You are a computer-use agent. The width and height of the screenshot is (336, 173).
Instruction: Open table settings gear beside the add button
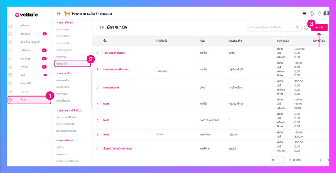pos(306,28)
